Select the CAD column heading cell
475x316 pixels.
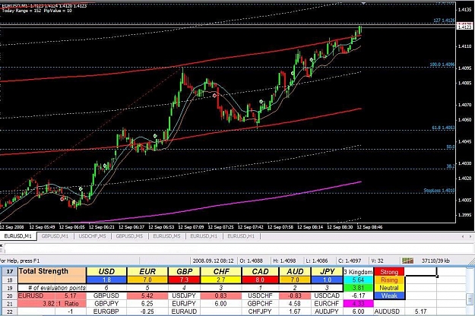[x=260, y=271]
